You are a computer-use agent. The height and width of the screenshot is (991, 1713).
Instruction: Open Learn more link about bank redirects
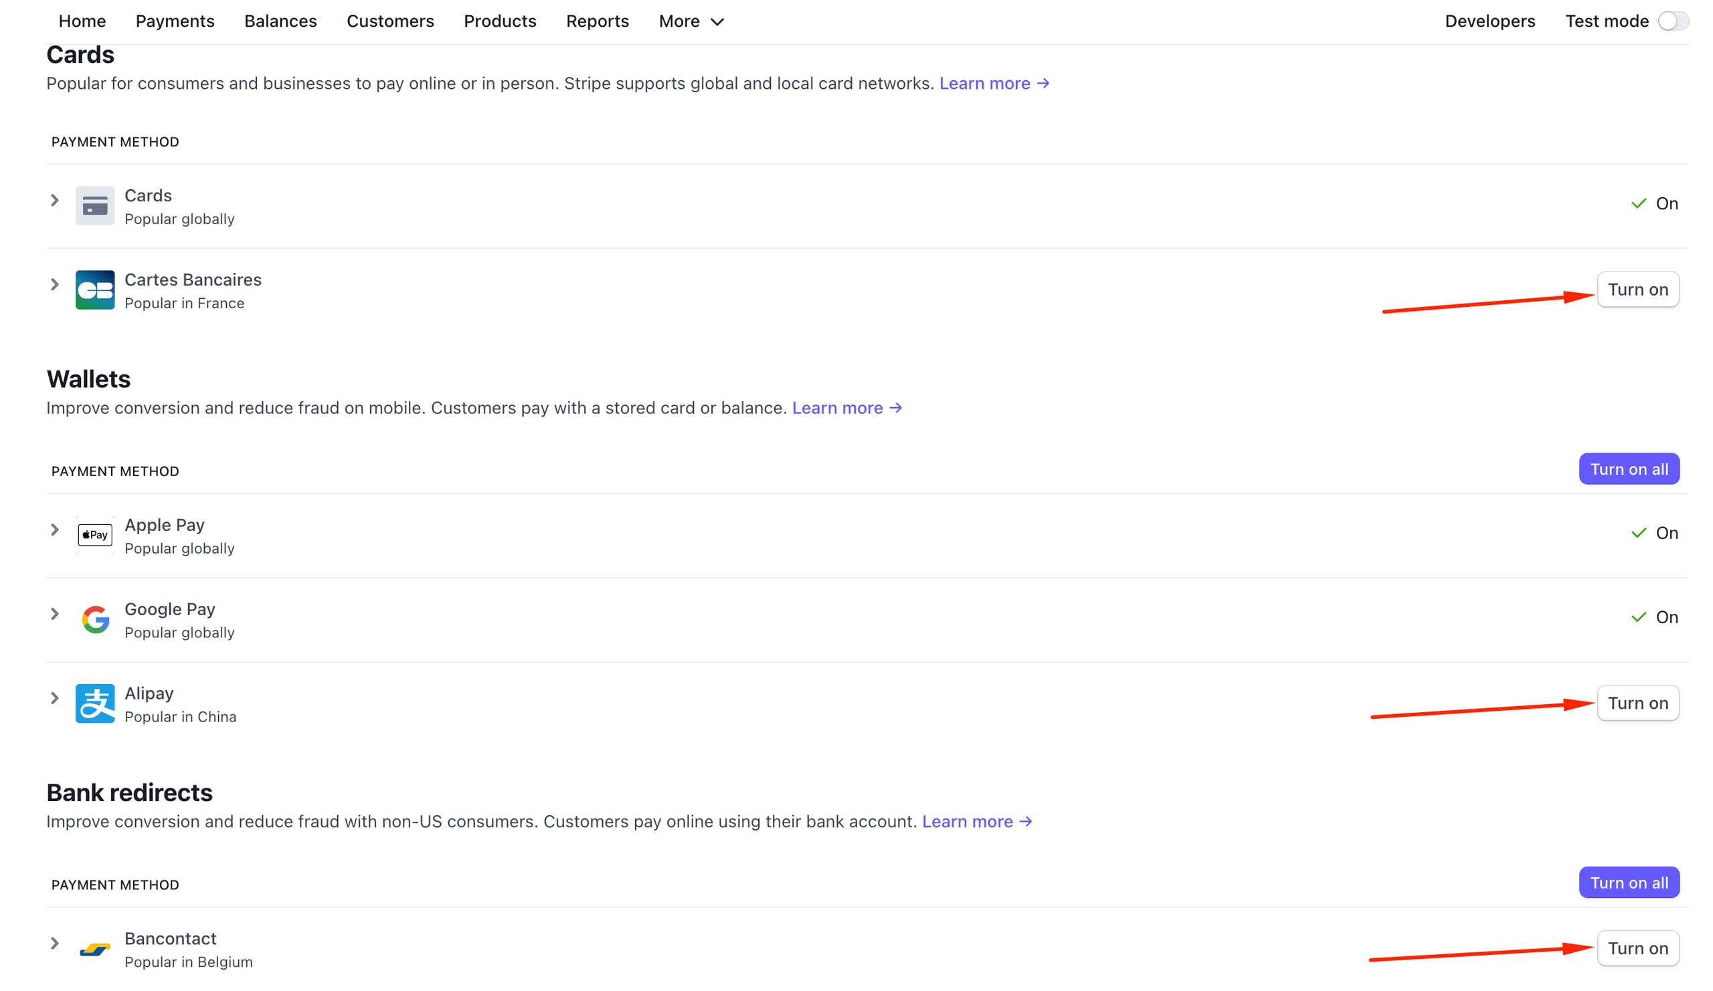977,821
